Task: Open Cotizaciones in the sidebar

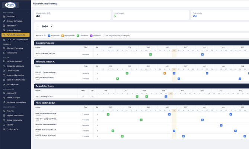Action: [12, 53]
